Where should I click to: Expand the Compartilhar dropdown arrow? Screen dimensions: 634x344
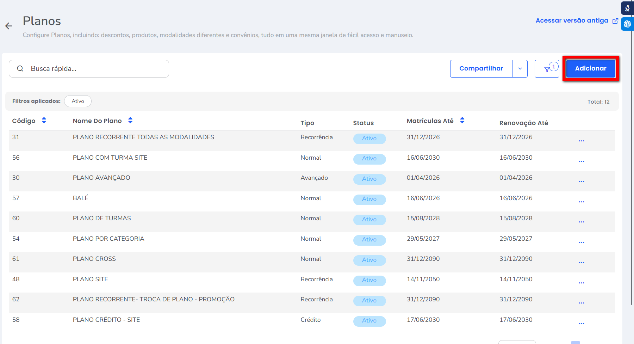tap(520, 69)
